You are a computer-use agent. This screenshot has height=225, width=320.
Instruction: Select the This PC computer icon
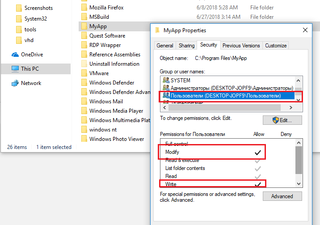pyautogui.click(x=15, y=69)
